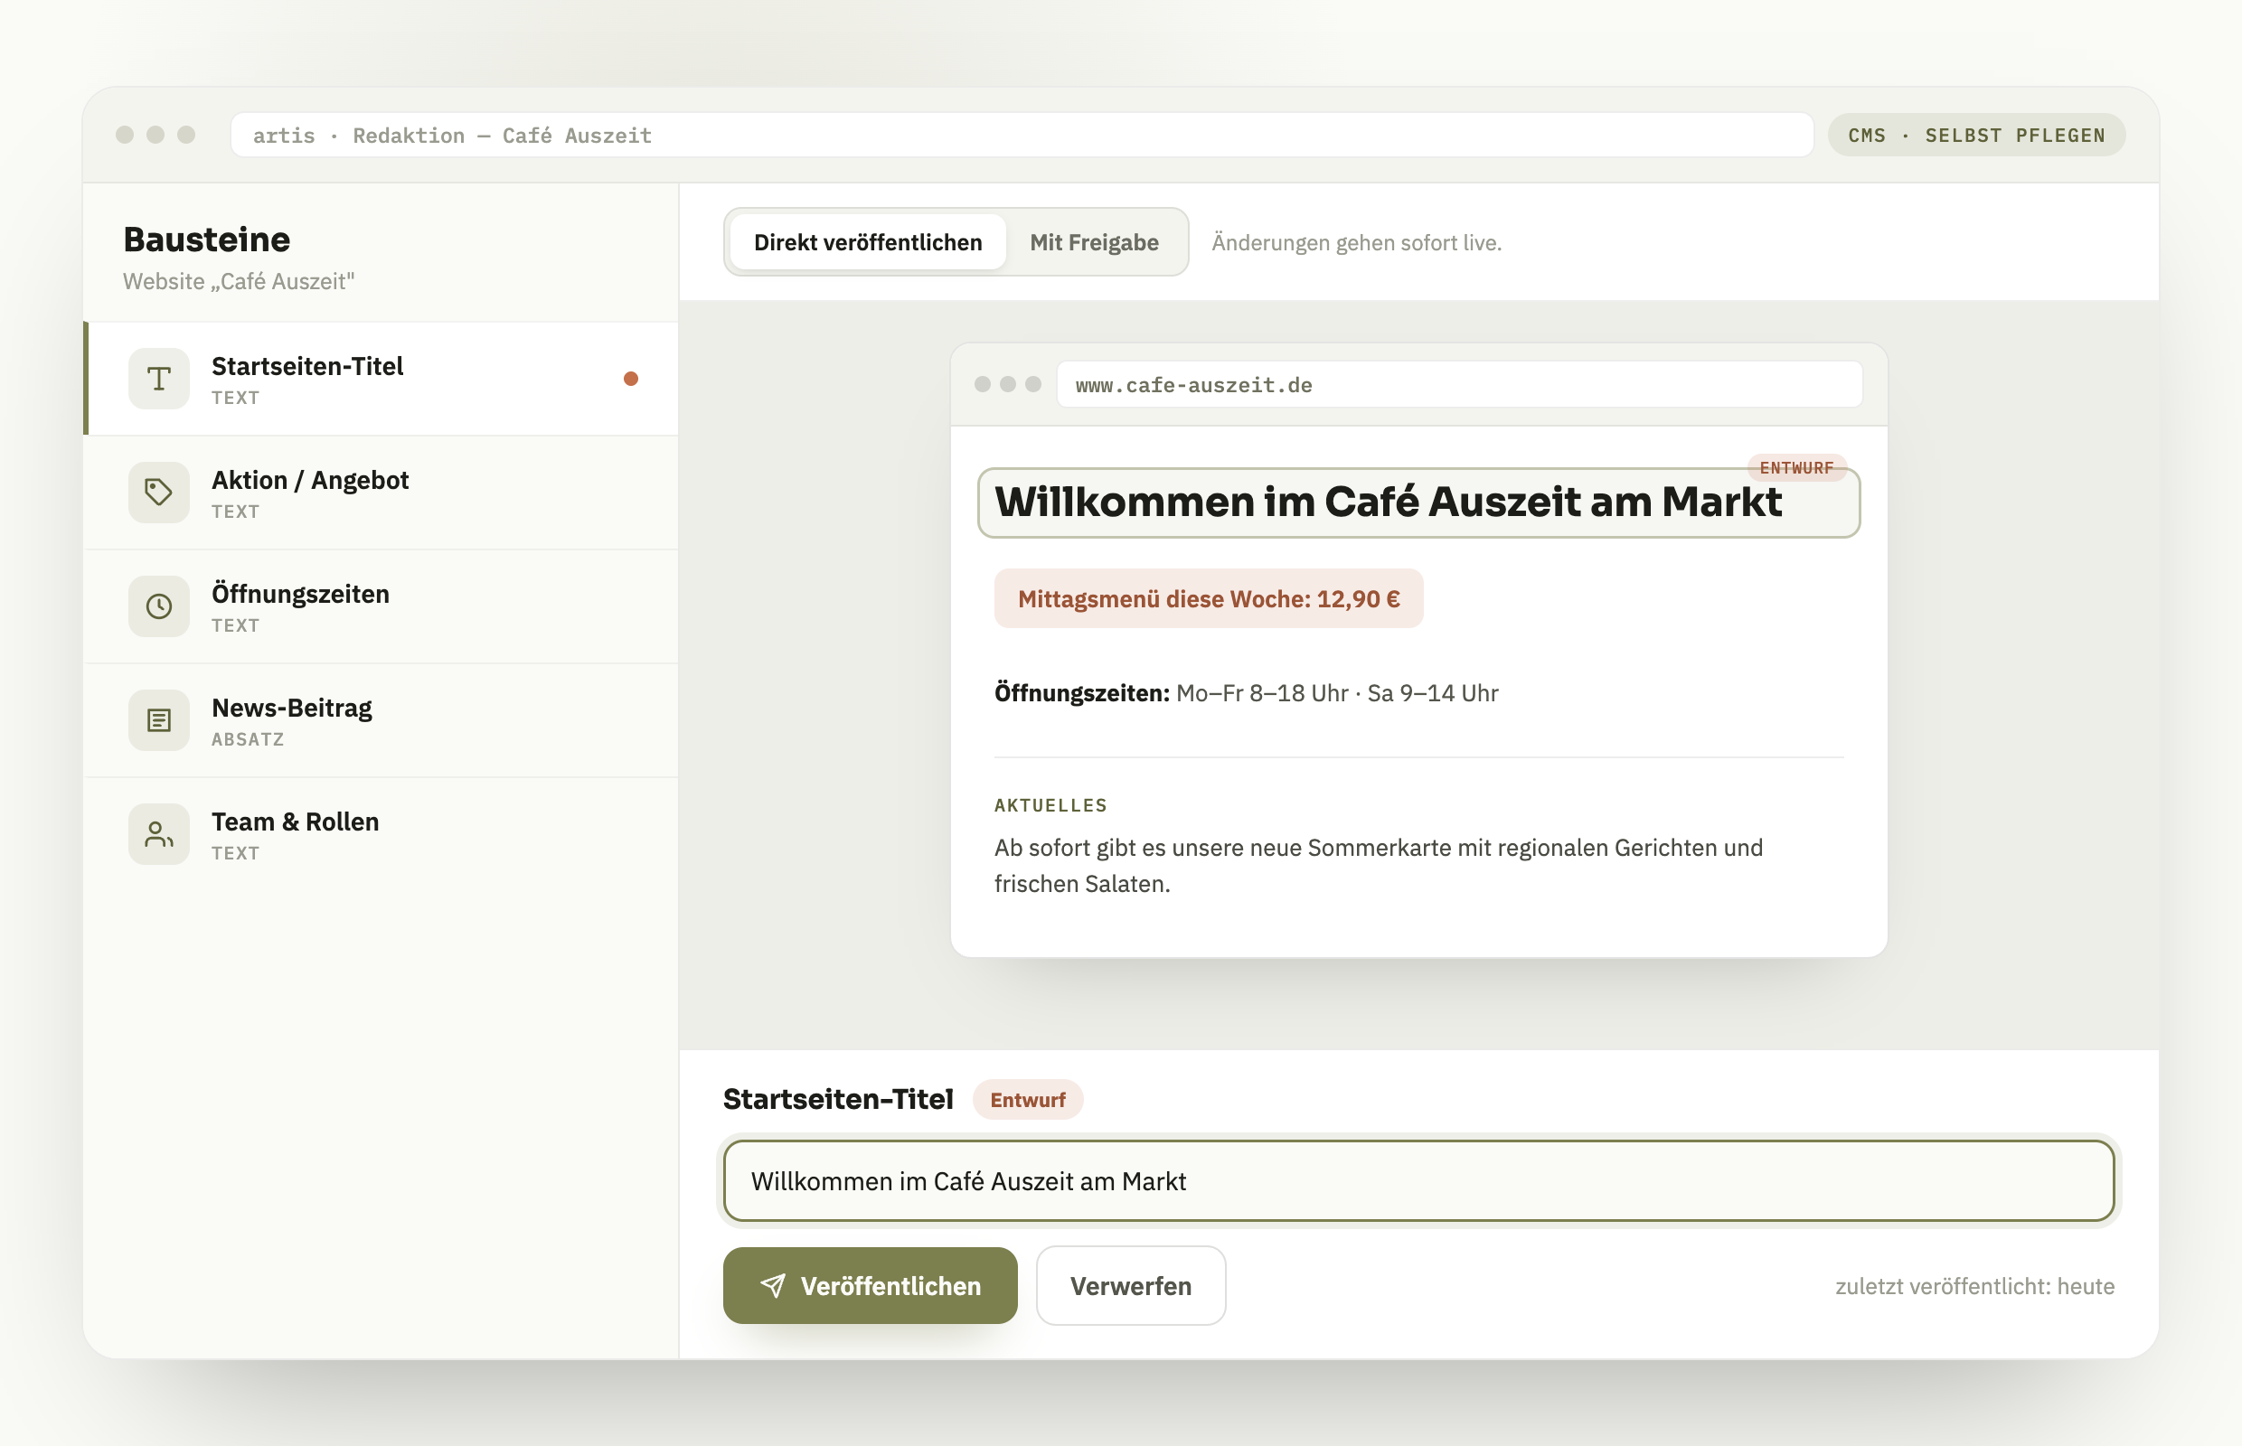Open Team & Rollen people icon
The image size is (2242, 1446).
[x=159, y=834]
